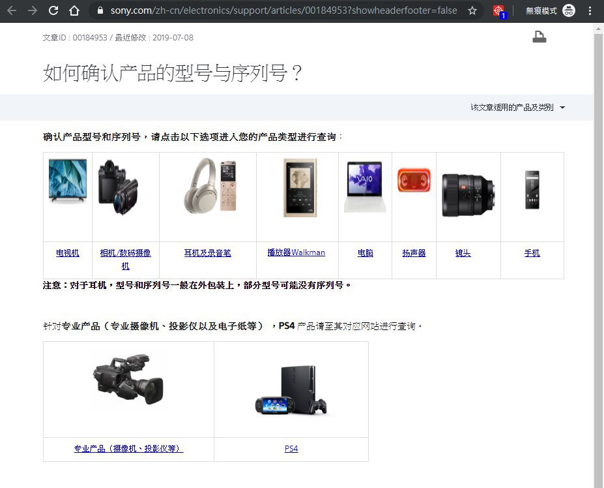Open the 电视机 link
The image size is (604, 488).
[x=67, y=252]
